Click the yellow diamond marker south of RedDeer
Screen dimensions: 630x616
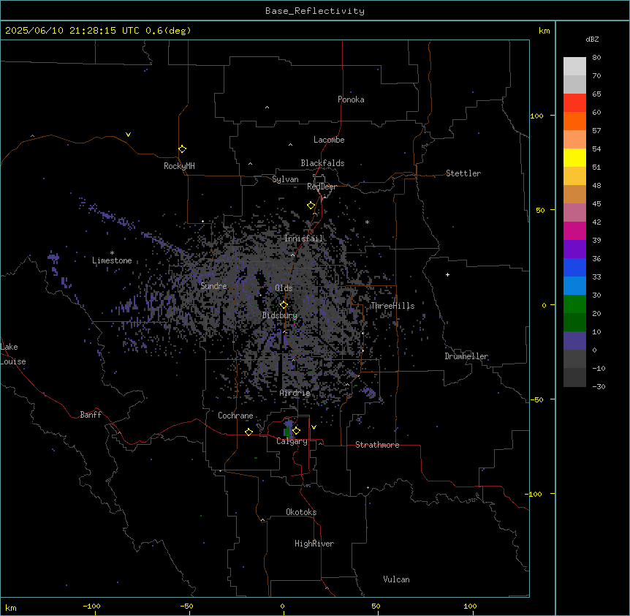311,206
